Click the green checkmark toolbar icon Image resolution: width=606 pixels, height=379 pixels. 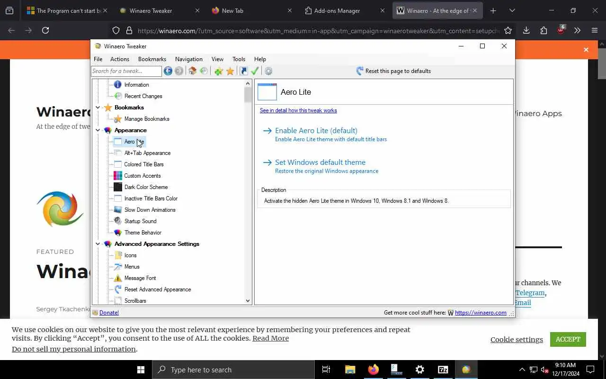tap(255, 71)
